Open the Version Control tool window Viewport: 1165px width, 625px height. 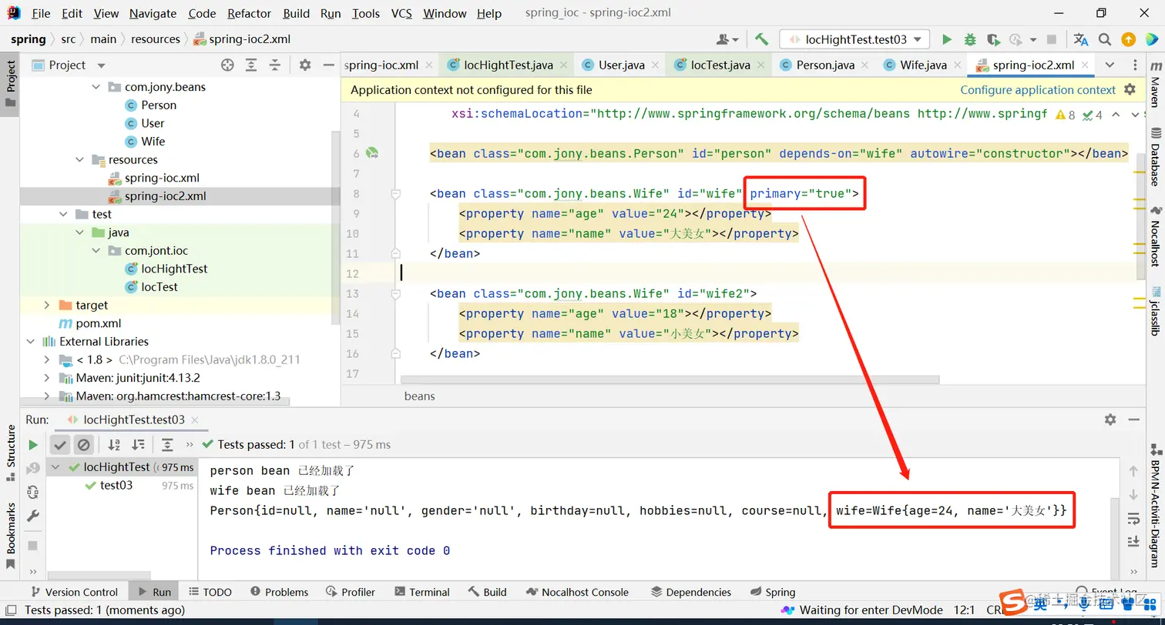click(x=73, y=592)
